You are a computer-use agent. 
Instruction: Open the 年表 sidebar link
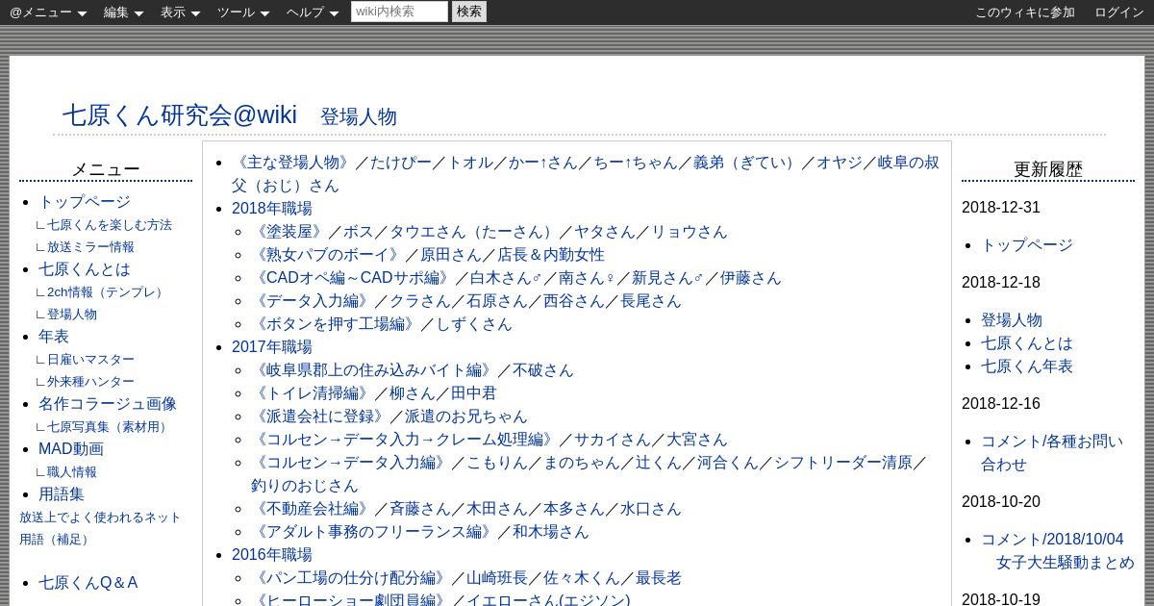54,337
